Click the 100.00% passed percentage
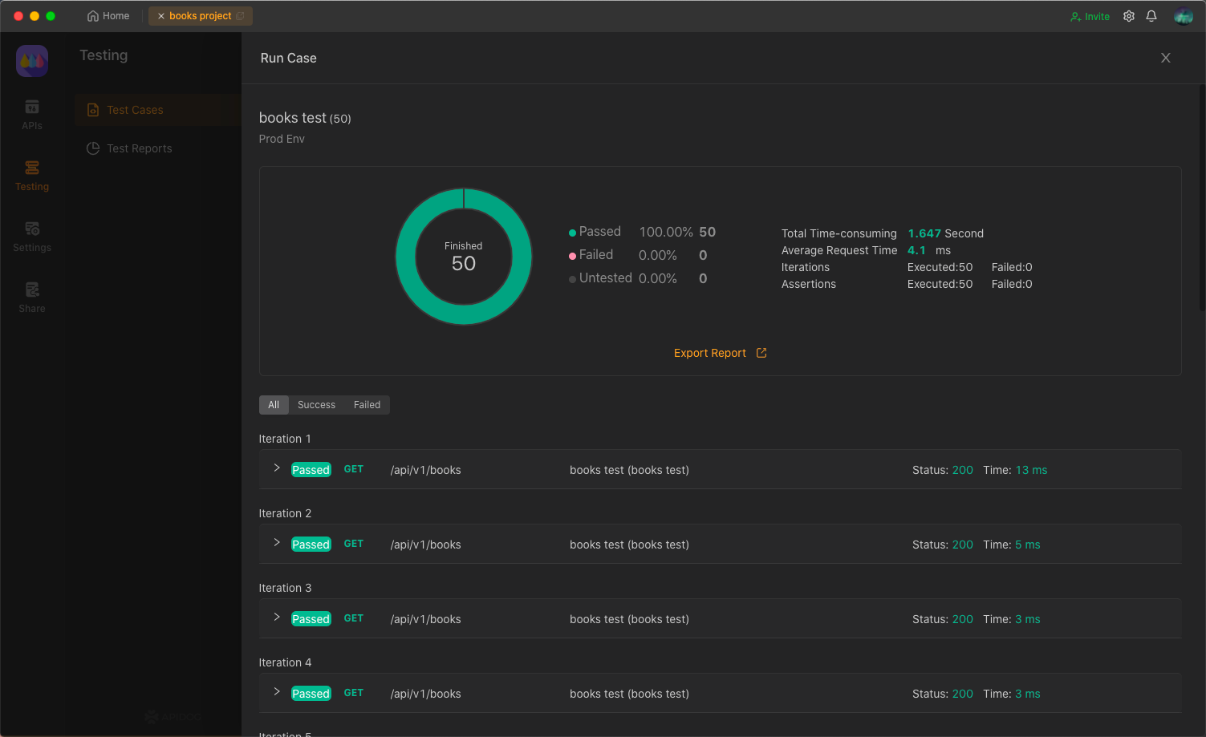The height and width of the screenshot is (737, 1206). 666,232
